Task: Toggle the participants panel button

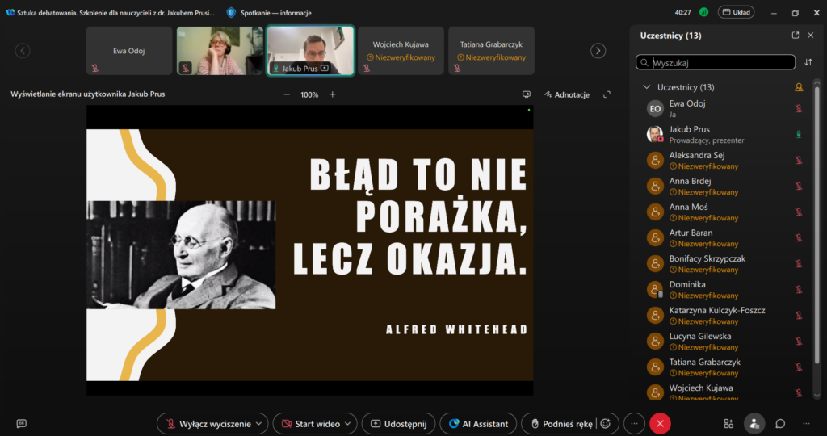Action: click(754, 423)
